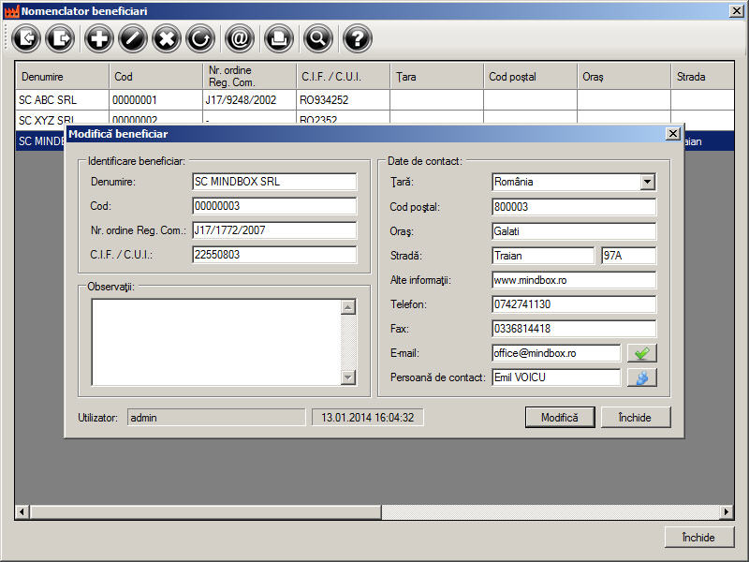Image resolution: width=749 pixels, height=562 pixels.
Task: Click the Cod poștal field with 800003
Action: [x=574, y=207]
